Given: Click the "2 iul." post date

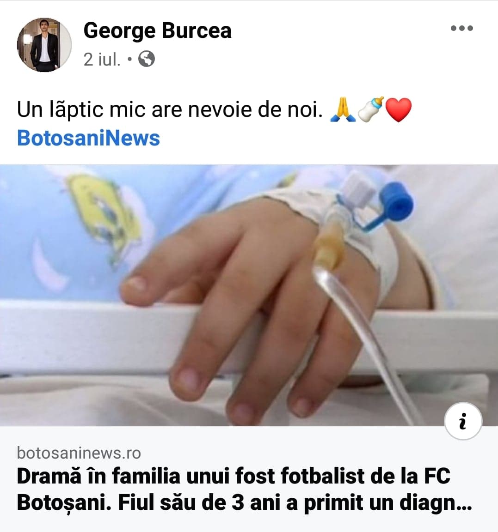Looking at the screenshot, I should click(102, 59).
